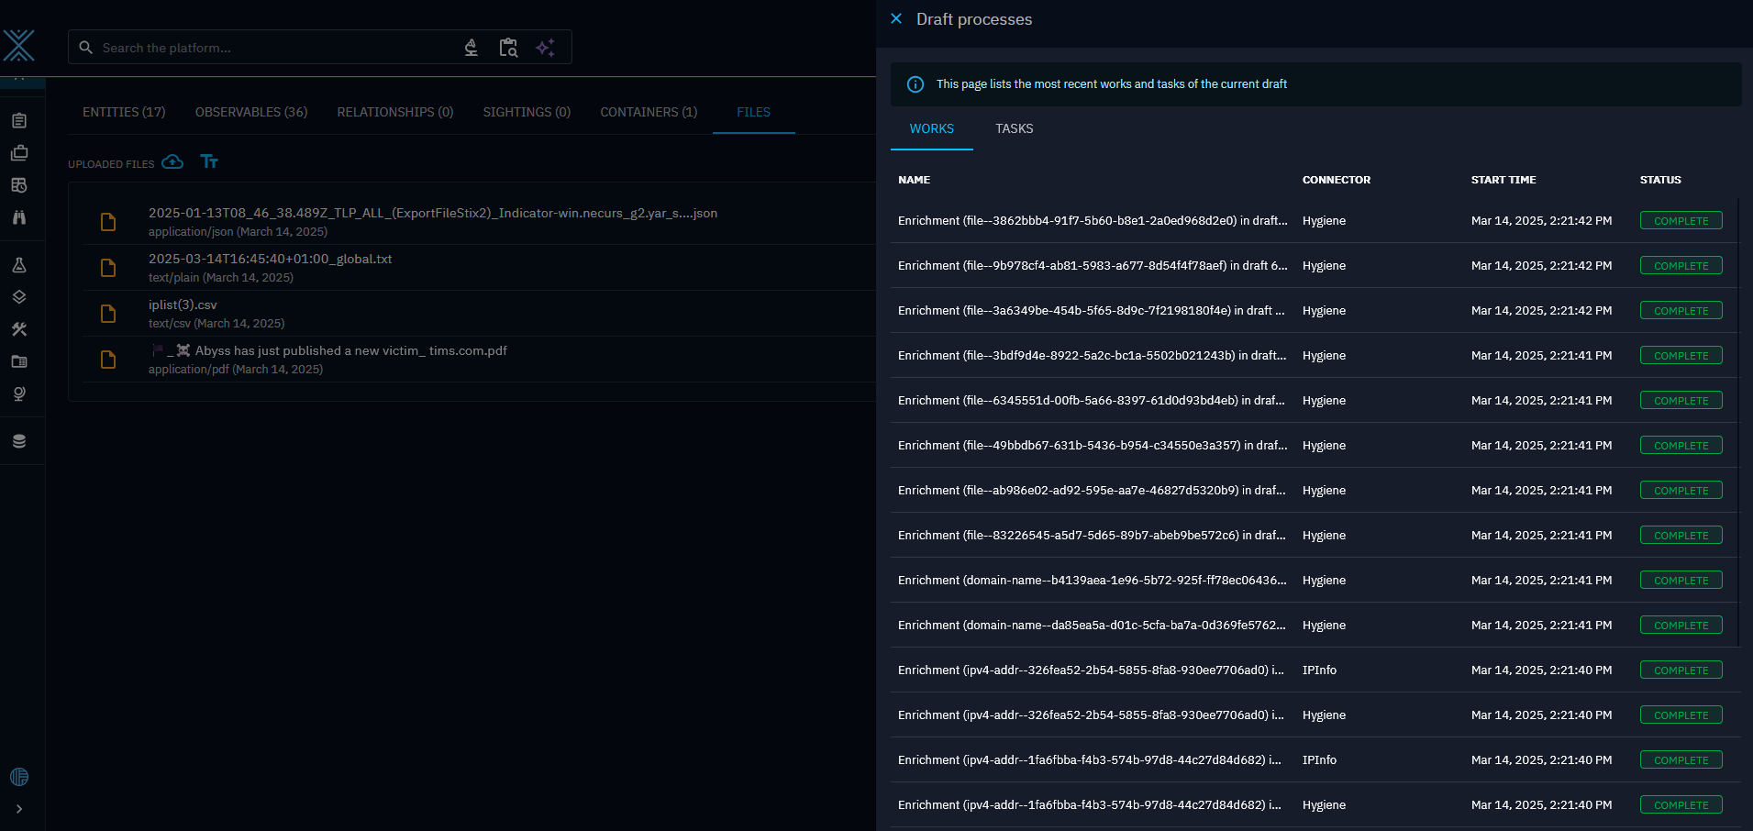Viewport: 1753px width, 831px height.
Task: Open the stacked layers icon in the sidebar
Action: click(19, 297)
